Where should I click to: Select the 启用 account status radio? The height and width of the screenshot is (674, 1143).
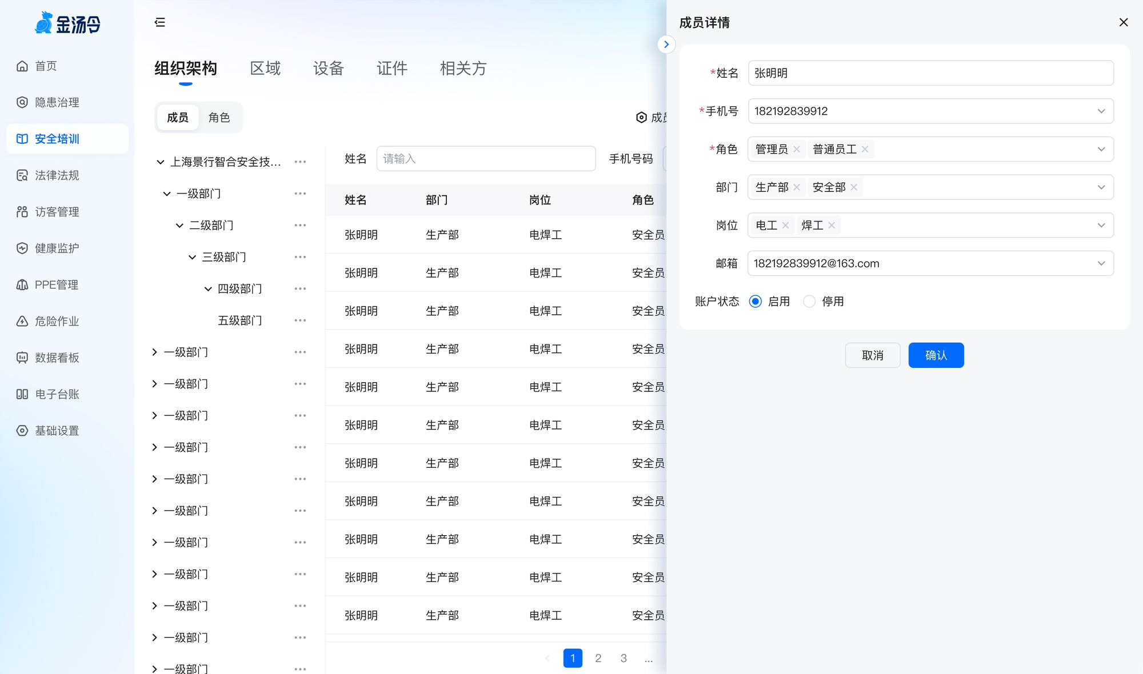755,302
